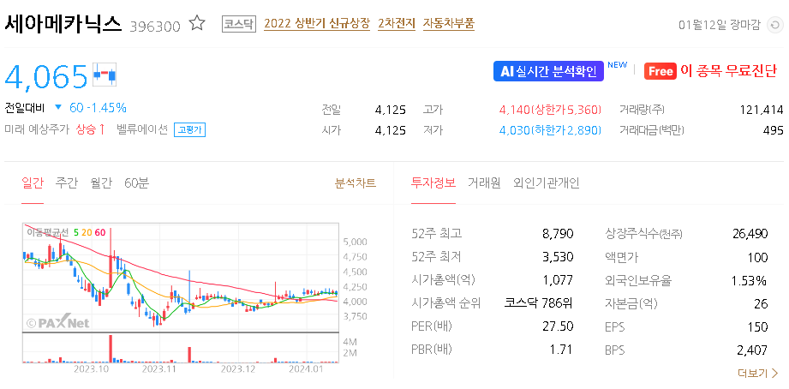
Task: Click the 자본금(억) value 26
Action: [762, 304]
